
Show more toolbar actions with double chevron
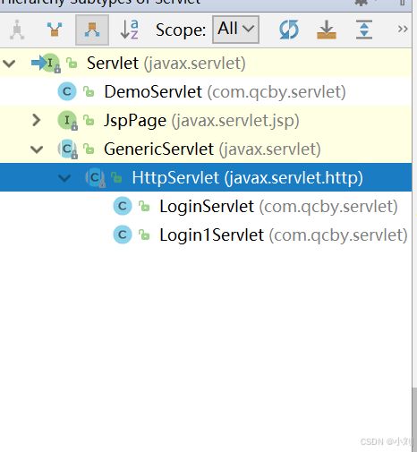coord(403,30)
